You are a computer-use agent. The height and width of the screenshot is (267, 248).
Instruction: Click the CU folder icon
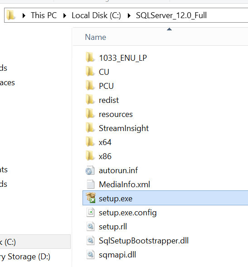(90, 71)
